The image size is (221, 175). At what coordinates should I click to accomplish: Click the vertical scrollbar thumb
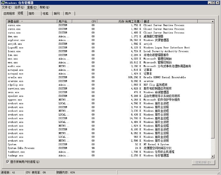[213, 81]
